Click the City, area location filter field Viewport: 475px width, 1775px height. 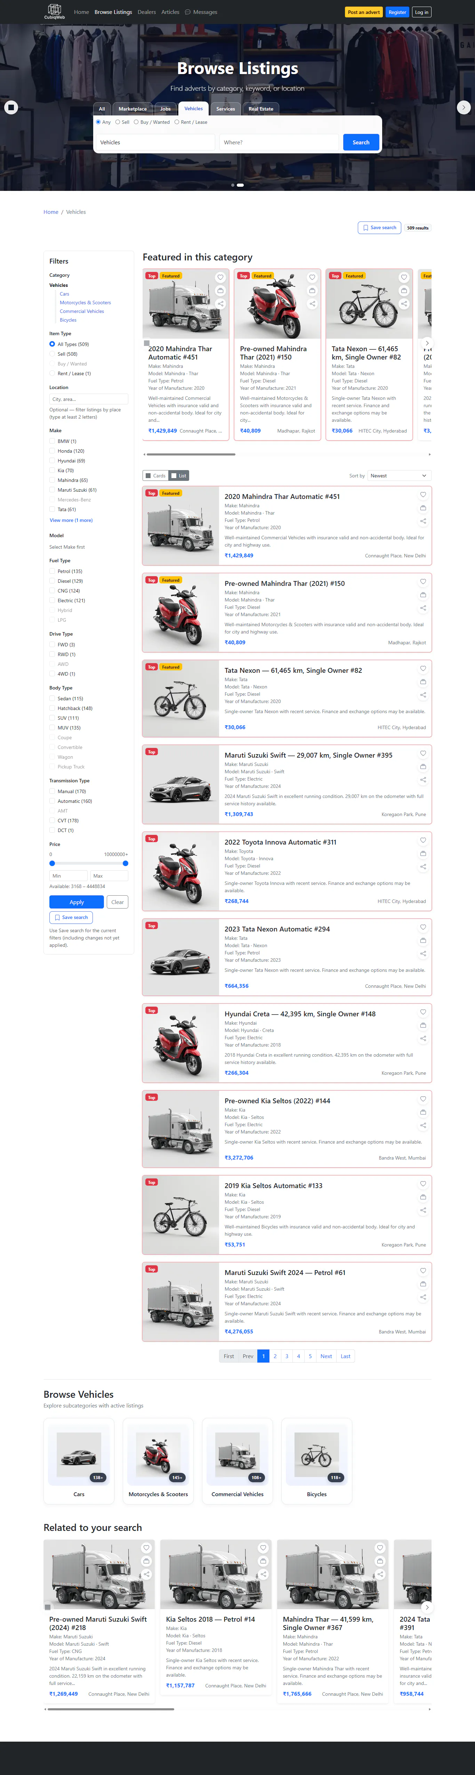click(89, 399)
